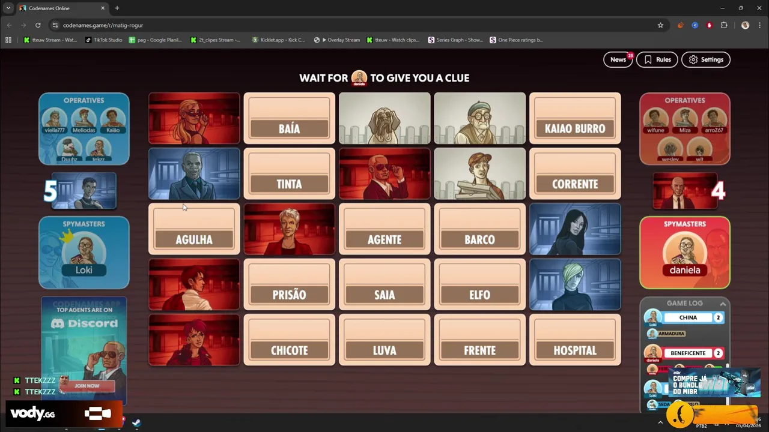Expand the system tray hidden icons chevron
This screenshot has height=432, width=769.
pos(660,422)
